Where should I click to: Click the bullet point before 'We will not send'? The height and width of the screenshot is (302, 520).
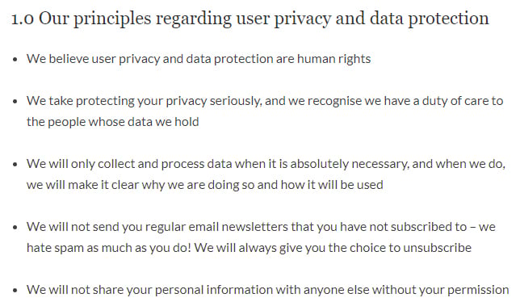[x=15, y=228]
